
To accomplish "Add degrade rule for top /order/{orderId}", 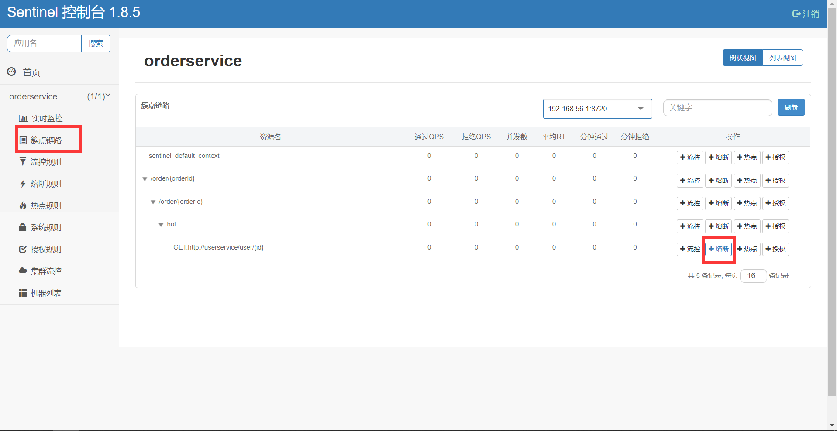I will 718,181.
